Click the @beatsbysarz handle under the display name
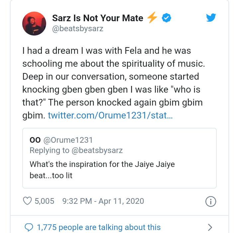This screenshot has width=239, height=233. point(78,29)
